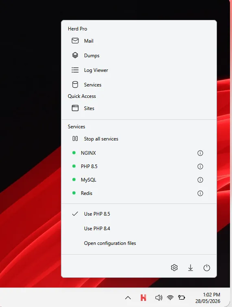Viewport: 232px width, 307px height.
Task: Show info for Redis service
Action: tap(200, 193)
